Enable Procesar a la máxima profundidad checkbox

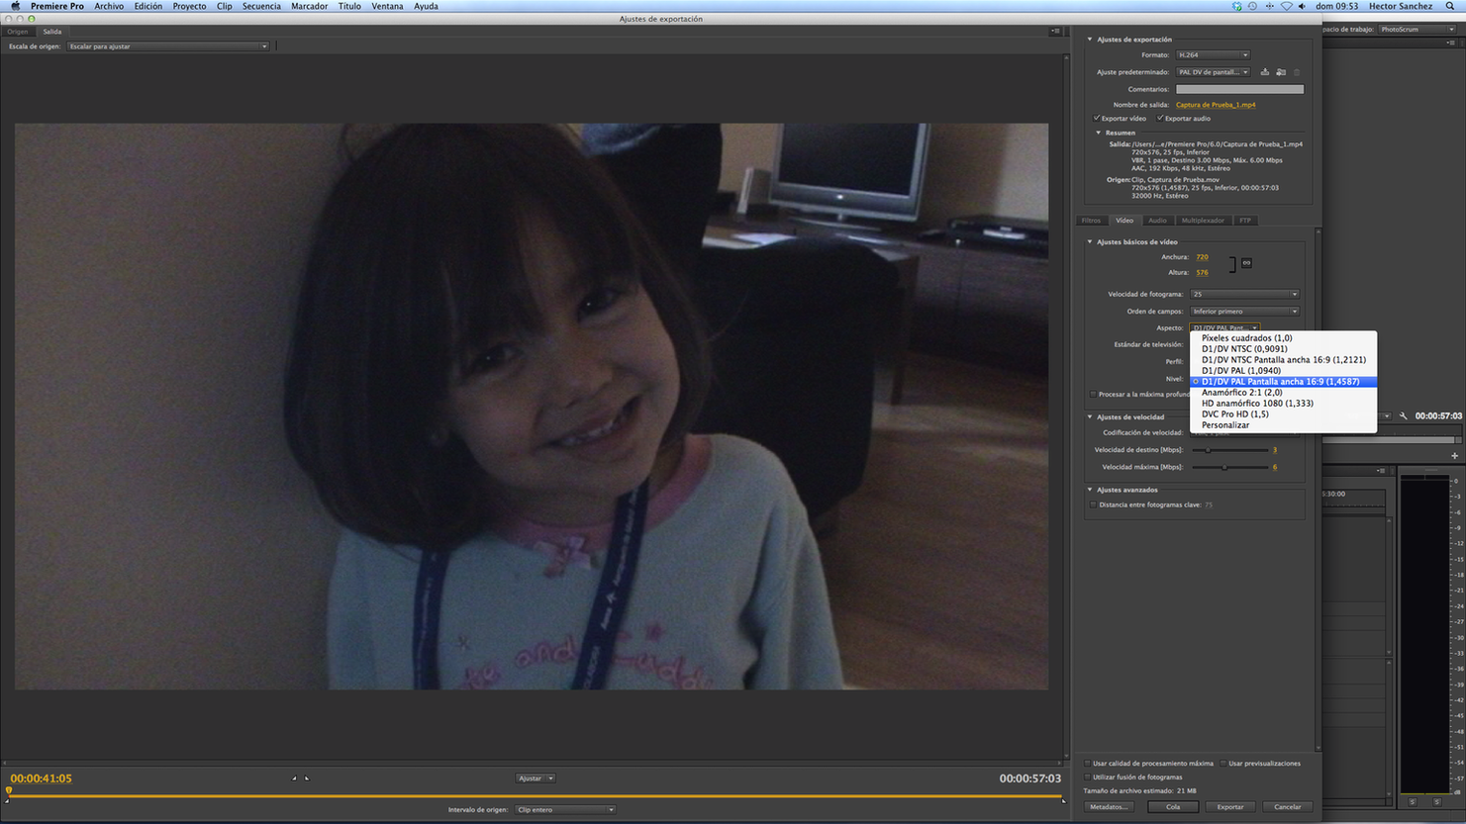[1093, 395]
